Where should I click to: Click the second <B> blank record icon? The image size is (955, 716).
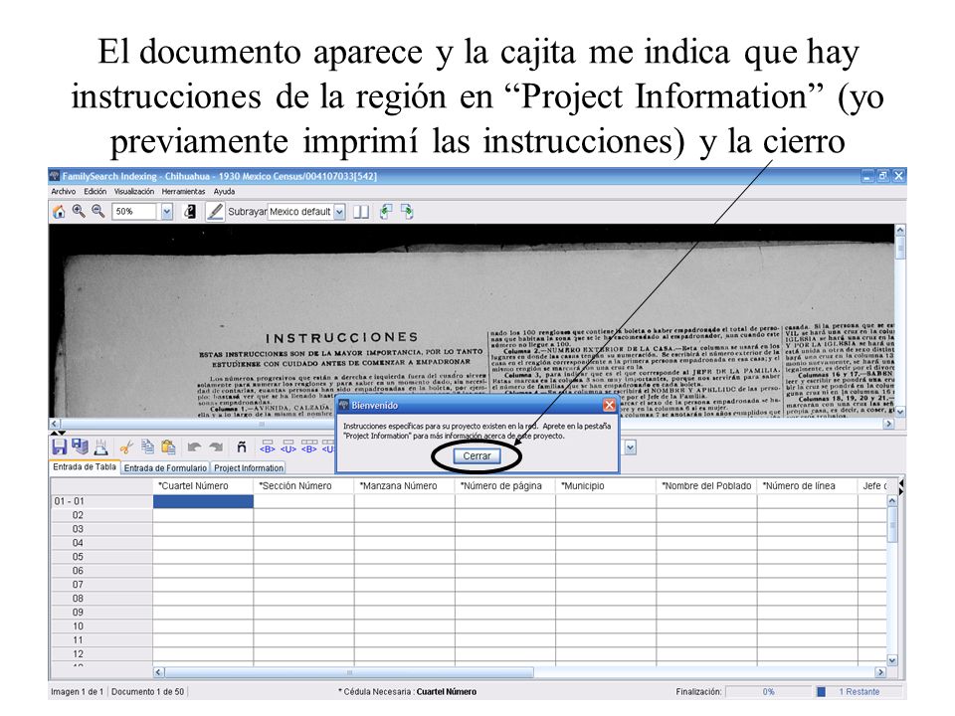point(309,447)
